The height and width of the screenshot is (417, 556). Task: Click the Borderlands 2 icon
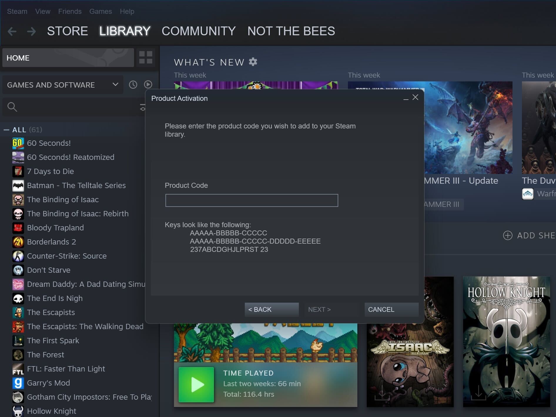(18, 242)
